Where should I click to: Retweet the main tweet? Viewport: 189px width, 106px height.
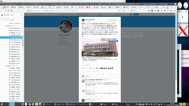pos(87,71)
